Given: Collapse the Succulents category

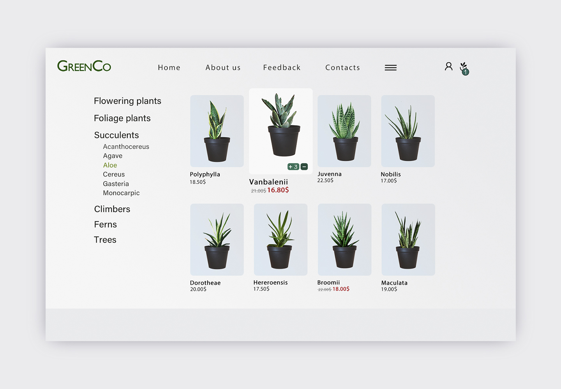Looking at the screenshot, I should (116, 135).
